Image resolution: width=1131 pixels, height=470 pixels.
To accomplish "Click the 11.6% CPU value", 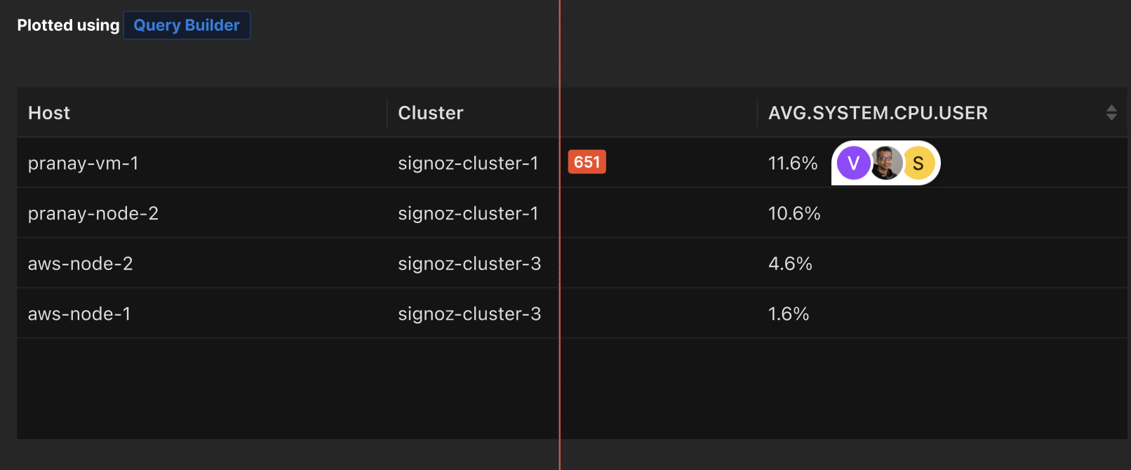I will tap(793, 163).
